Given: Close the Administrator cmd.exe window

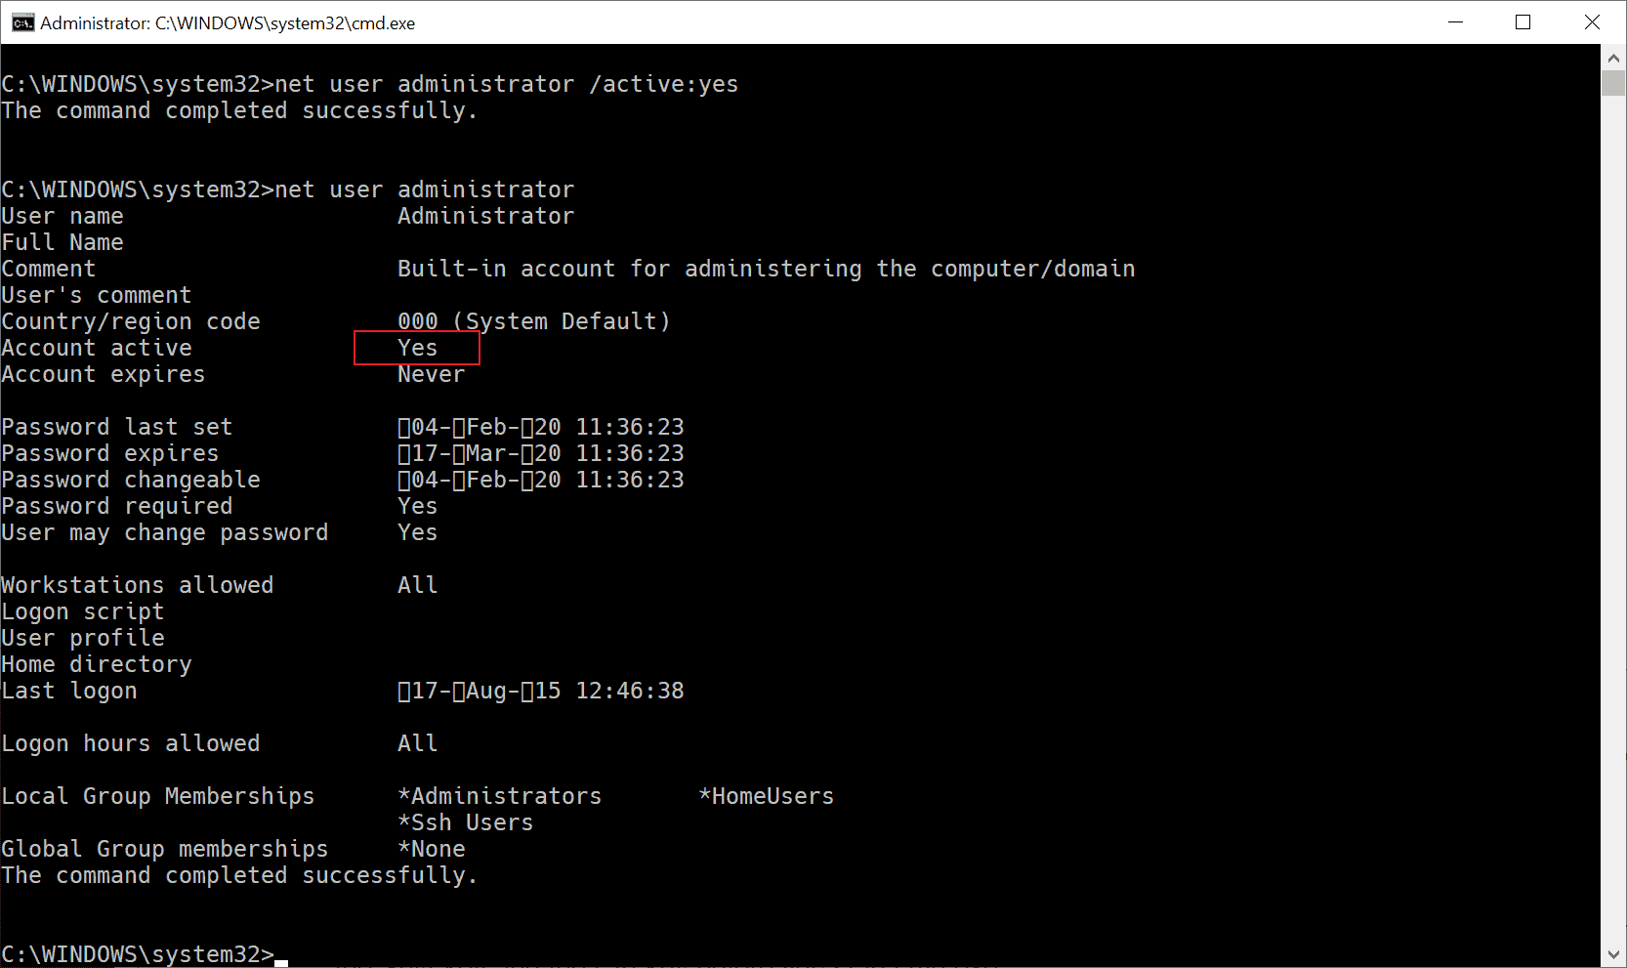Looking at the screenshot, I should [1592, 21].
